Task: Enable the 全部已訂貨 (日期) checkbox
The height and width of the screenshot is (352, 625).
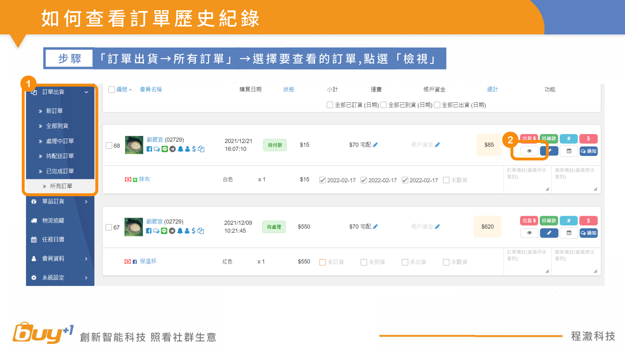Action: [330, 105]
